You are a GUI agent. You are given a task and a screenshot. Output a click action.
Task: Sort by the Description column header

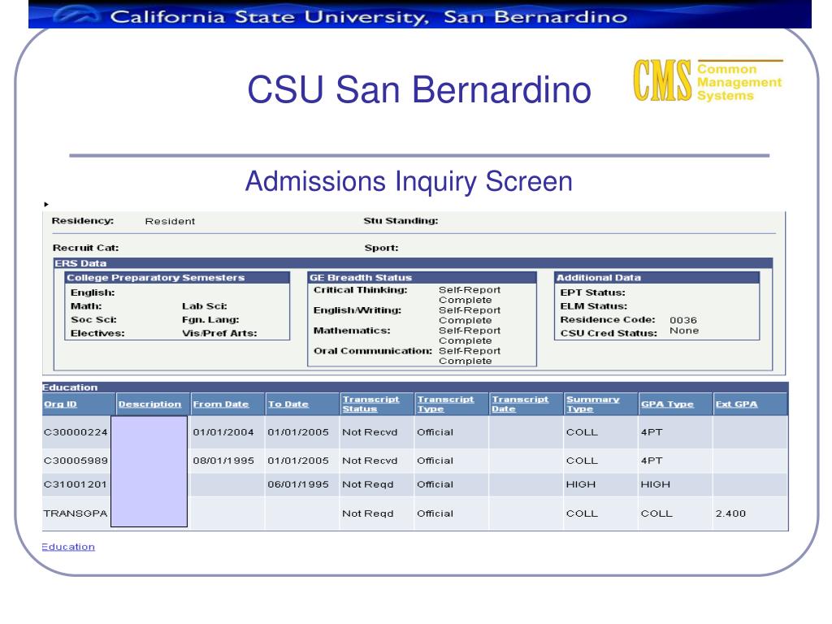point(149,405)
